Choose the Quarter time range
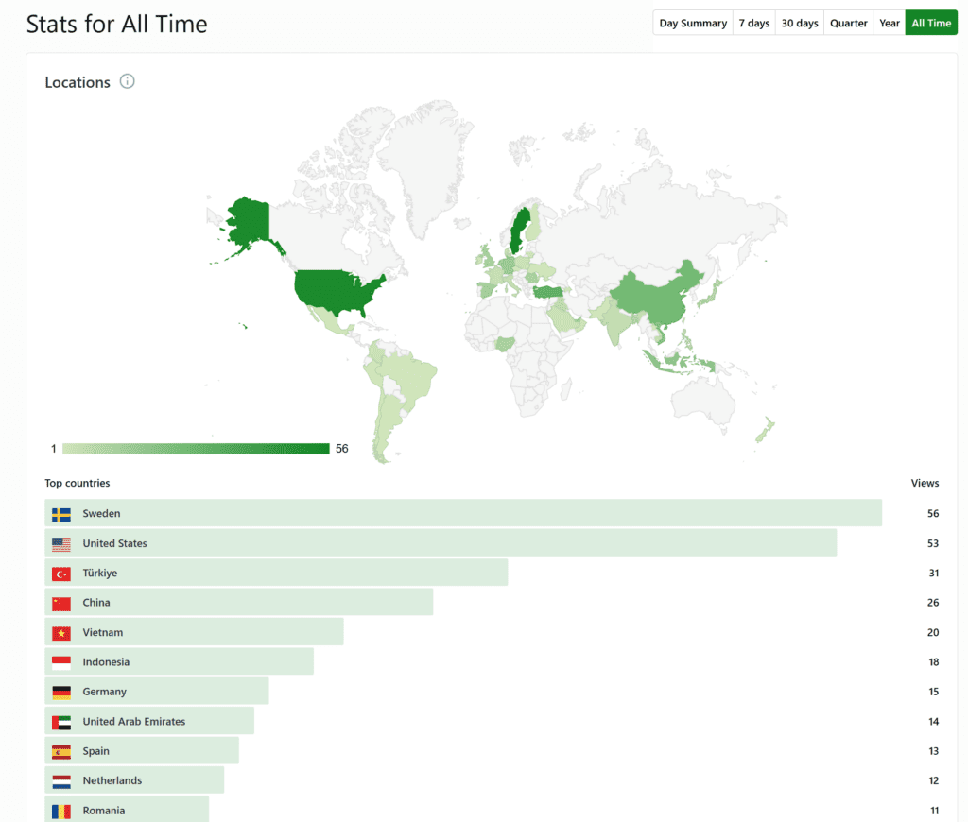The width and height of the screenshot is (968, 822). (x=849, y=23)
